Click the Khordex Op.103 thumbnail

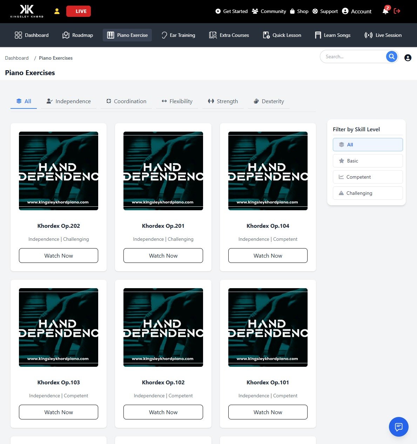pyautogui.click(x=59, y=327)
